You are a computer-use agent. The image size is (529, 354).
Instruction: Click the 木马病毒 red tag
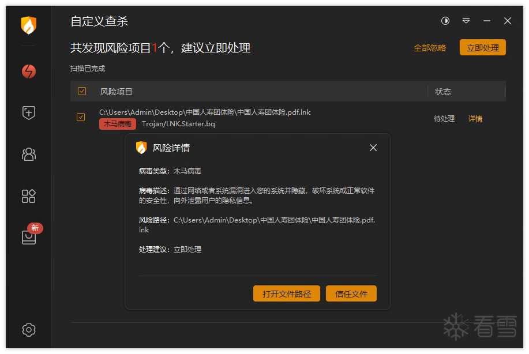pos(118,124)
